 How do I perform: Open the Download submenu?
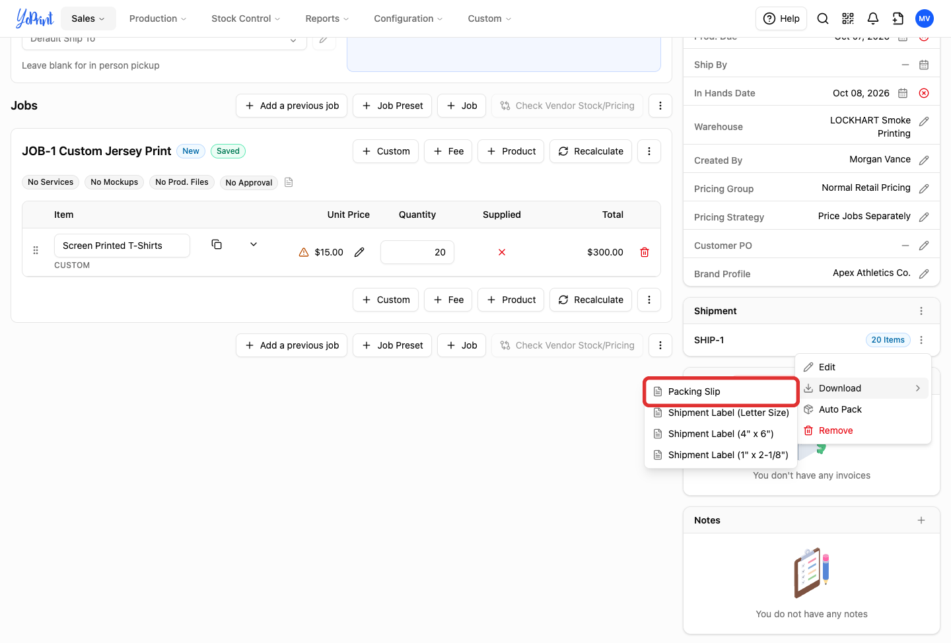pyautogui.click(x=863, y=388)
